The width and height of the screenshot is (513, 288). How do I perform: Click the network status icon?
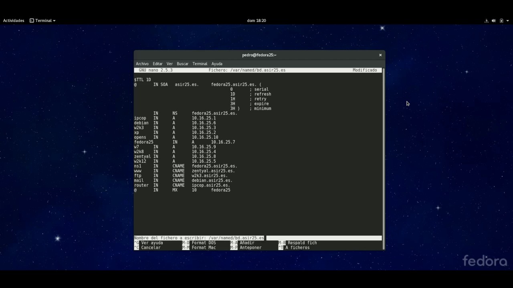point(486,21)
